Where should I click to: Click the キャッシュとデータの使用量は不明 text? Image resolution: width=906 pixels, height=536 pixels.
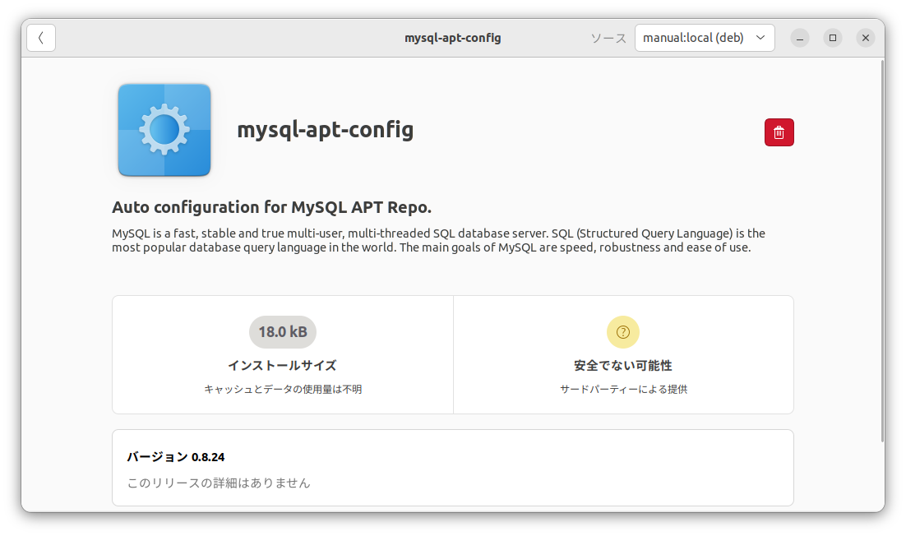point(283,390)
